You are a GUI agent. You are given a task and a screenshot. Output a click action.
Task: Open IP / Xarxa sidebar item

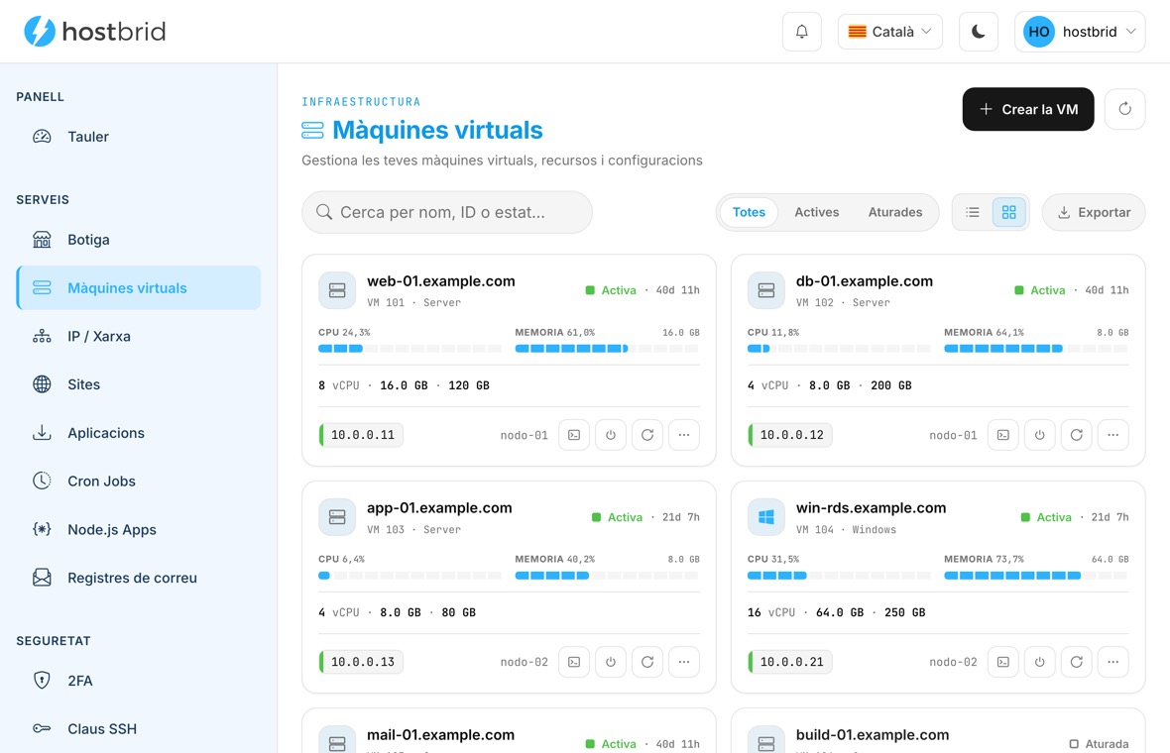(139, 336)
